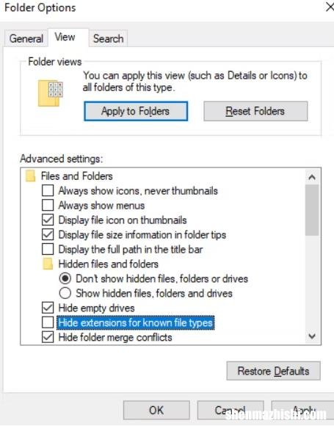Uncheck Display file icon on thumbnails
This screenshot has width=334, height=426.
(48, 220)
